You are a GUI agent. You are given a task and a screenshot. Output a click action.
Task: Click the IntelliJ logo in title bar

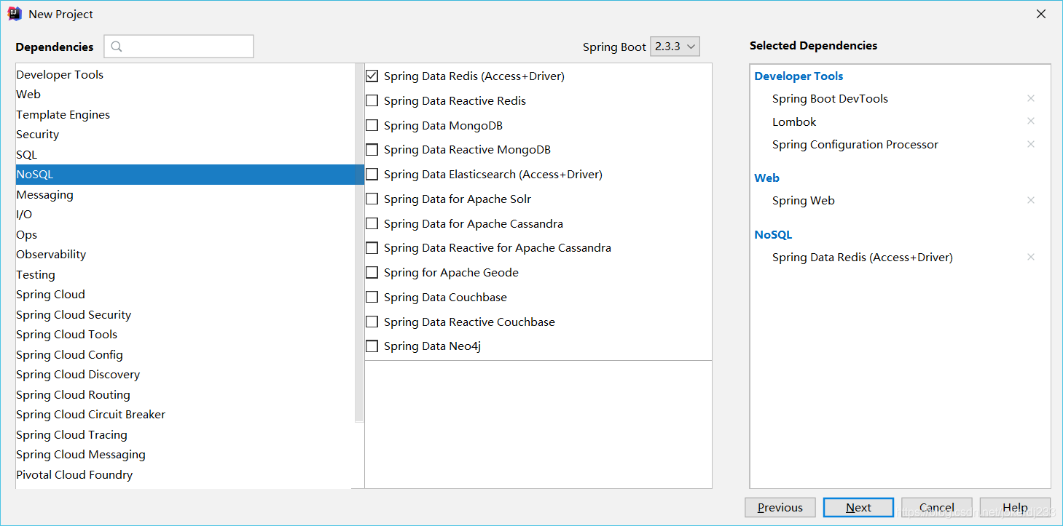coord(14,14)
